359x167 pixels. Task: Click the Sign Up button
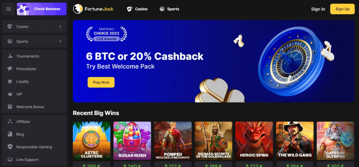[x=342, y=9]
